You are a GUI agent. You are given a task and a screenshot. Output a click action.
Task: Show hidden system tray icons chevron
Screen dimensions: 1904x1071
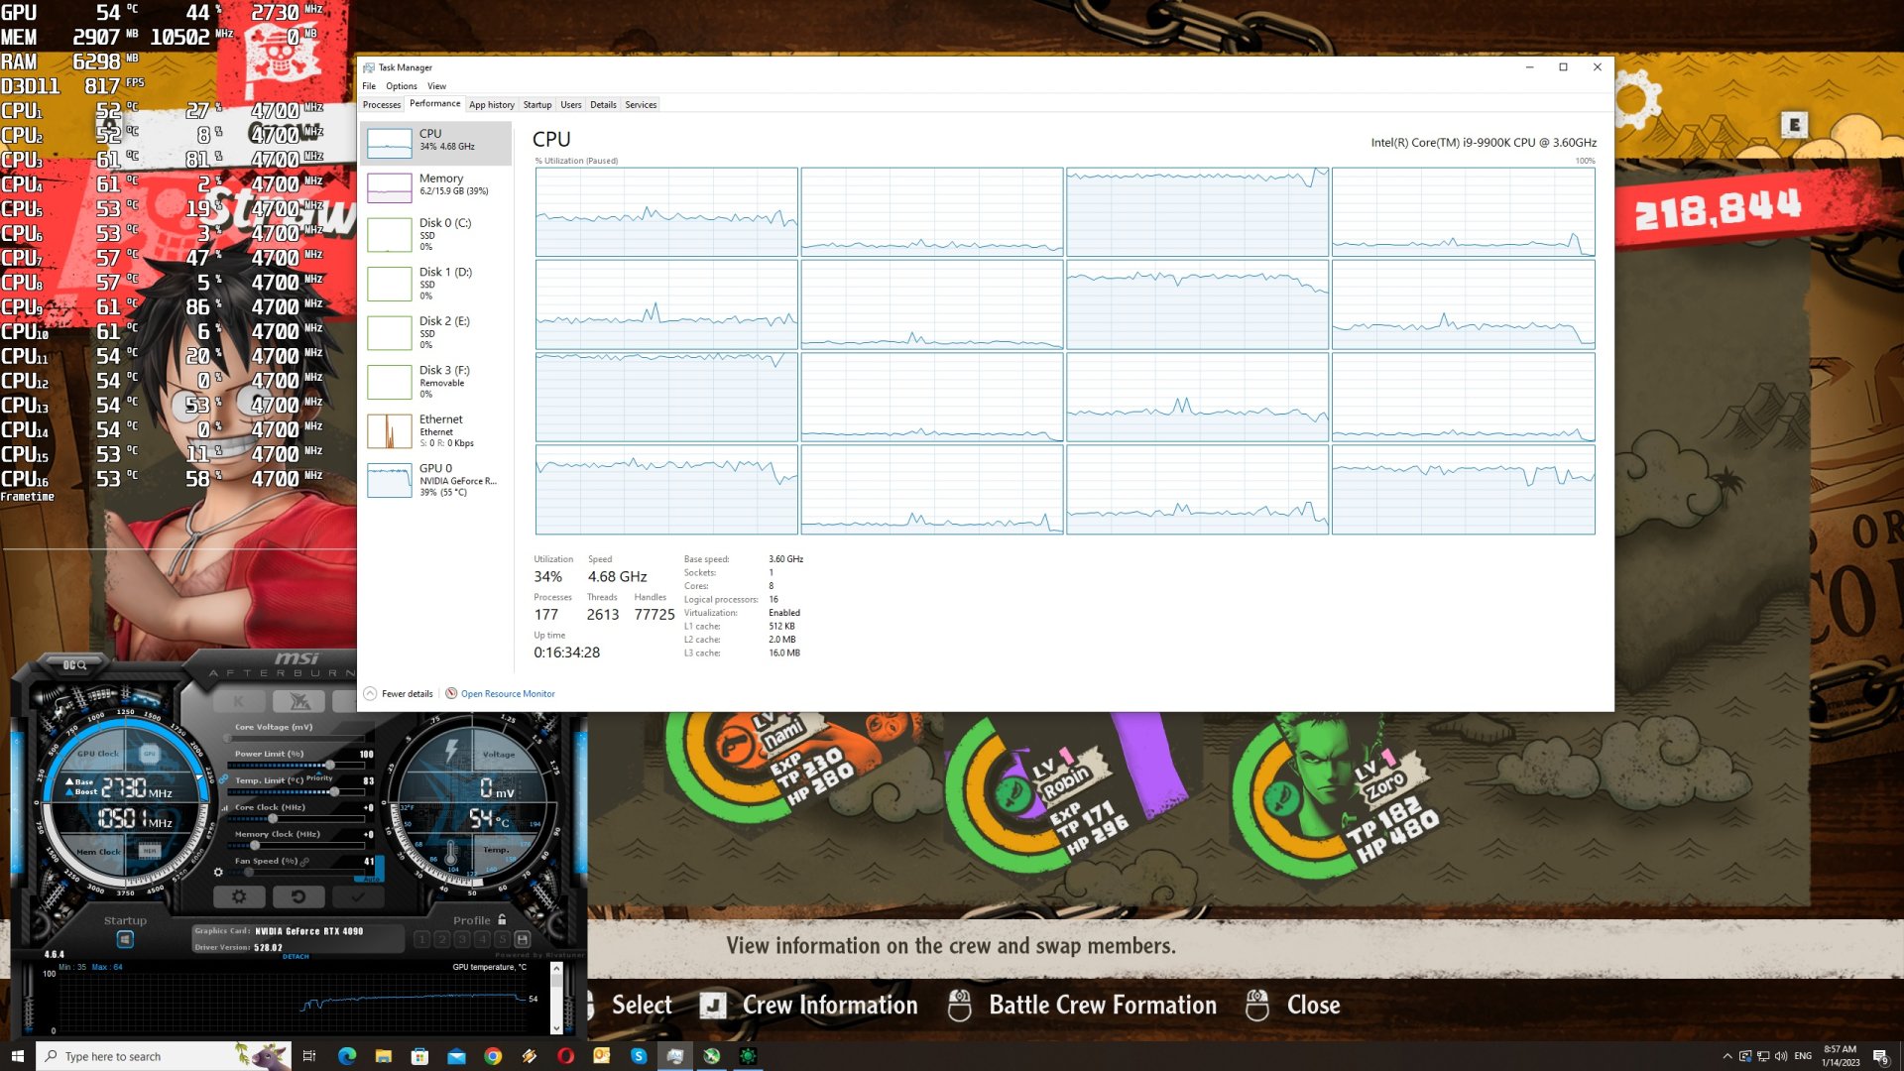pos(1727,1056)
